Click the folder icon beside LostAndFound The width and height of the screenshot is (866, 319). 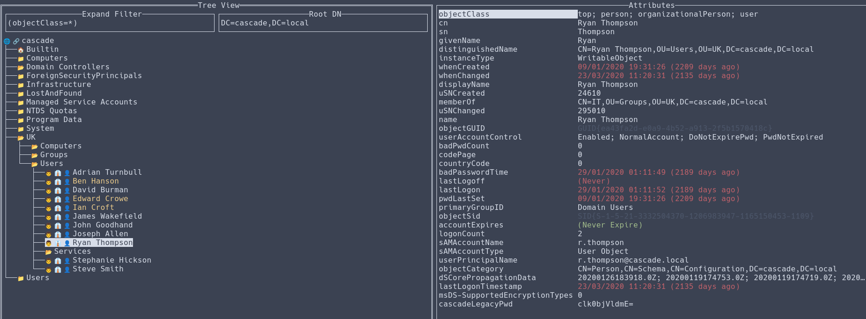(x=21, y=94)
